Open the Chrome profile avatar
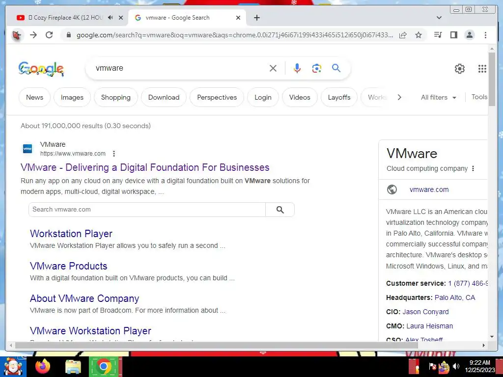The height and width of the screenshot is (377, 503). [469, 35]
